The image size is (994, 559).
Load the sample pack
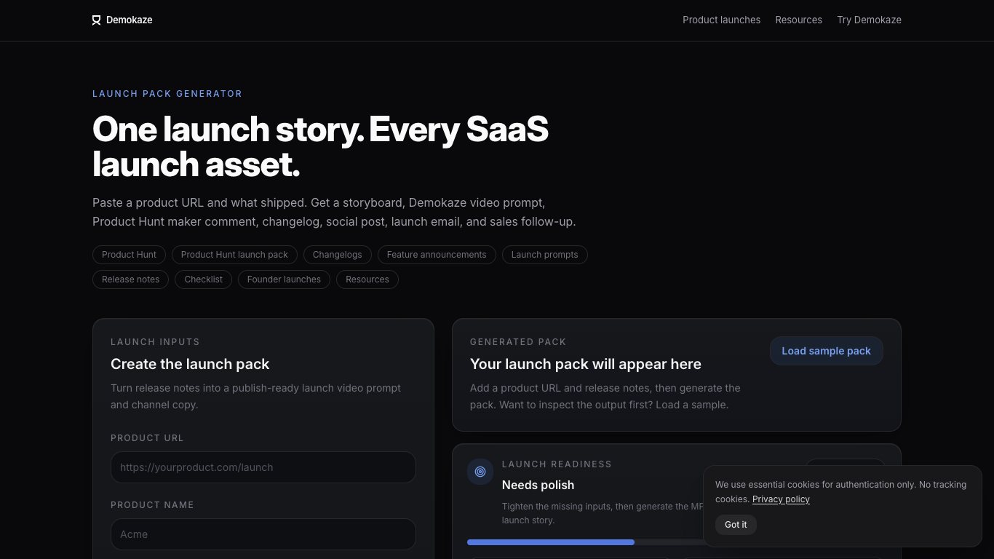coord(826,351)
